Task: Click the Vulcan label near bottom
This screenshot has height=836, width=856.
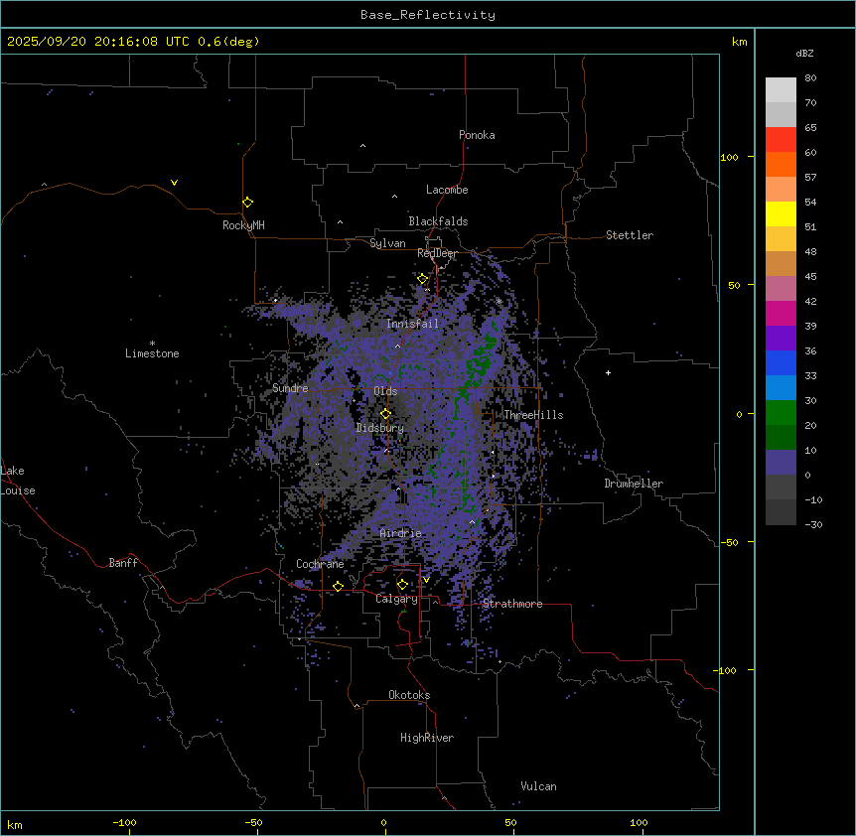Action: click(x=538, y=786)
